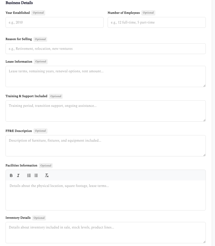This screenshot has width=215, height=246.
Task: Click the resize grip of Lease Information
Action: pyautogui.click(x=204, y=86)
